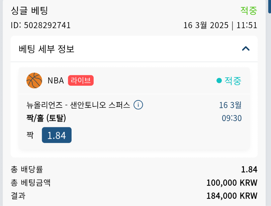Collapse the 베팅 세부 정보 section
Viewport: 271px width, 206px height.
pyautogui.click(x=246, y=49)
